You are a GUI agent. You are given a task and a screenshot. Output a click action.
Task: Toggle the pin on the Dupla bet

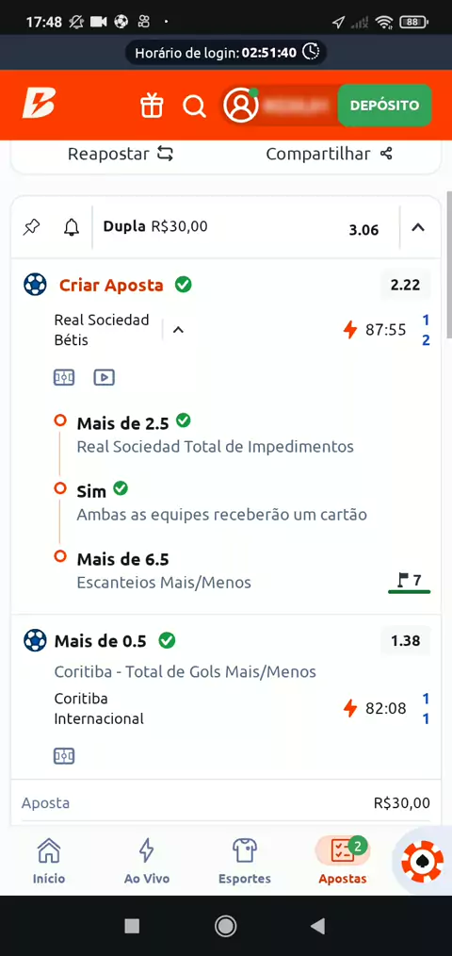point(31,228)
